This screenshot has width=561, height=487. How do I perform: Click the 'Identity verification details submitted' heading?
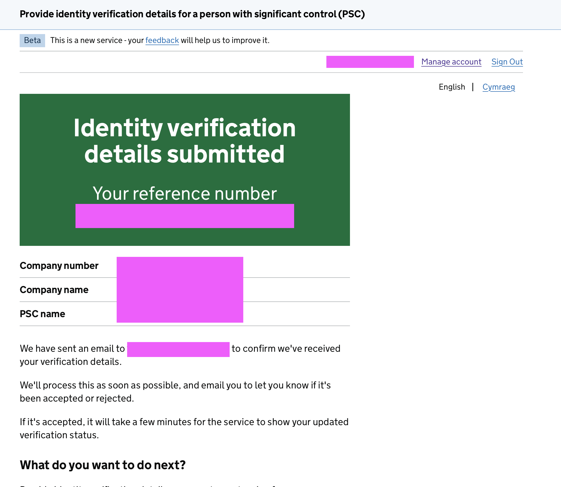pos(185,140)
